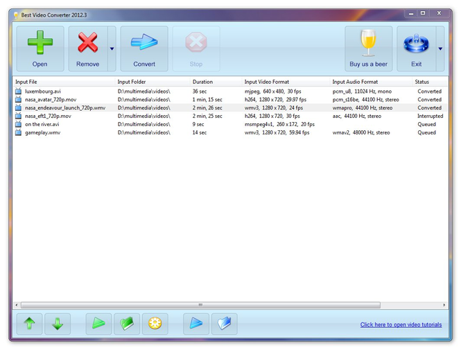The height and width of the screenshot is (350, 461).
Task: Click the 1 min, 15 sec duration cell
Action: pos(207,100)
